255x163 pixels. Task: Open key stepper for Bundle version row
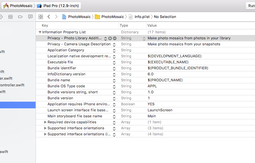tap(114, 99)
